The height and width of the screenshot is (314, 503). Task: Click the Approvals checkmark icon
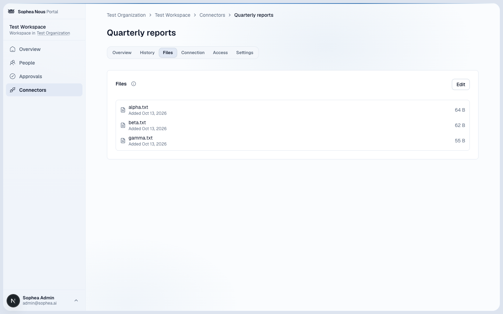[13, 76]
